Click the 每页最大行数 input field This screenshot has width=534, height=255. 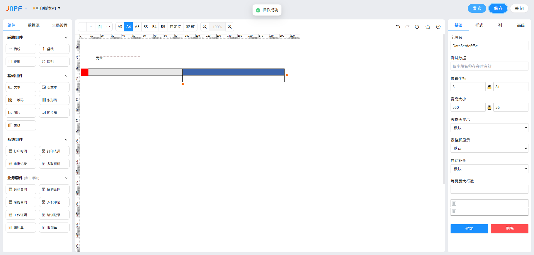point(489,190)
